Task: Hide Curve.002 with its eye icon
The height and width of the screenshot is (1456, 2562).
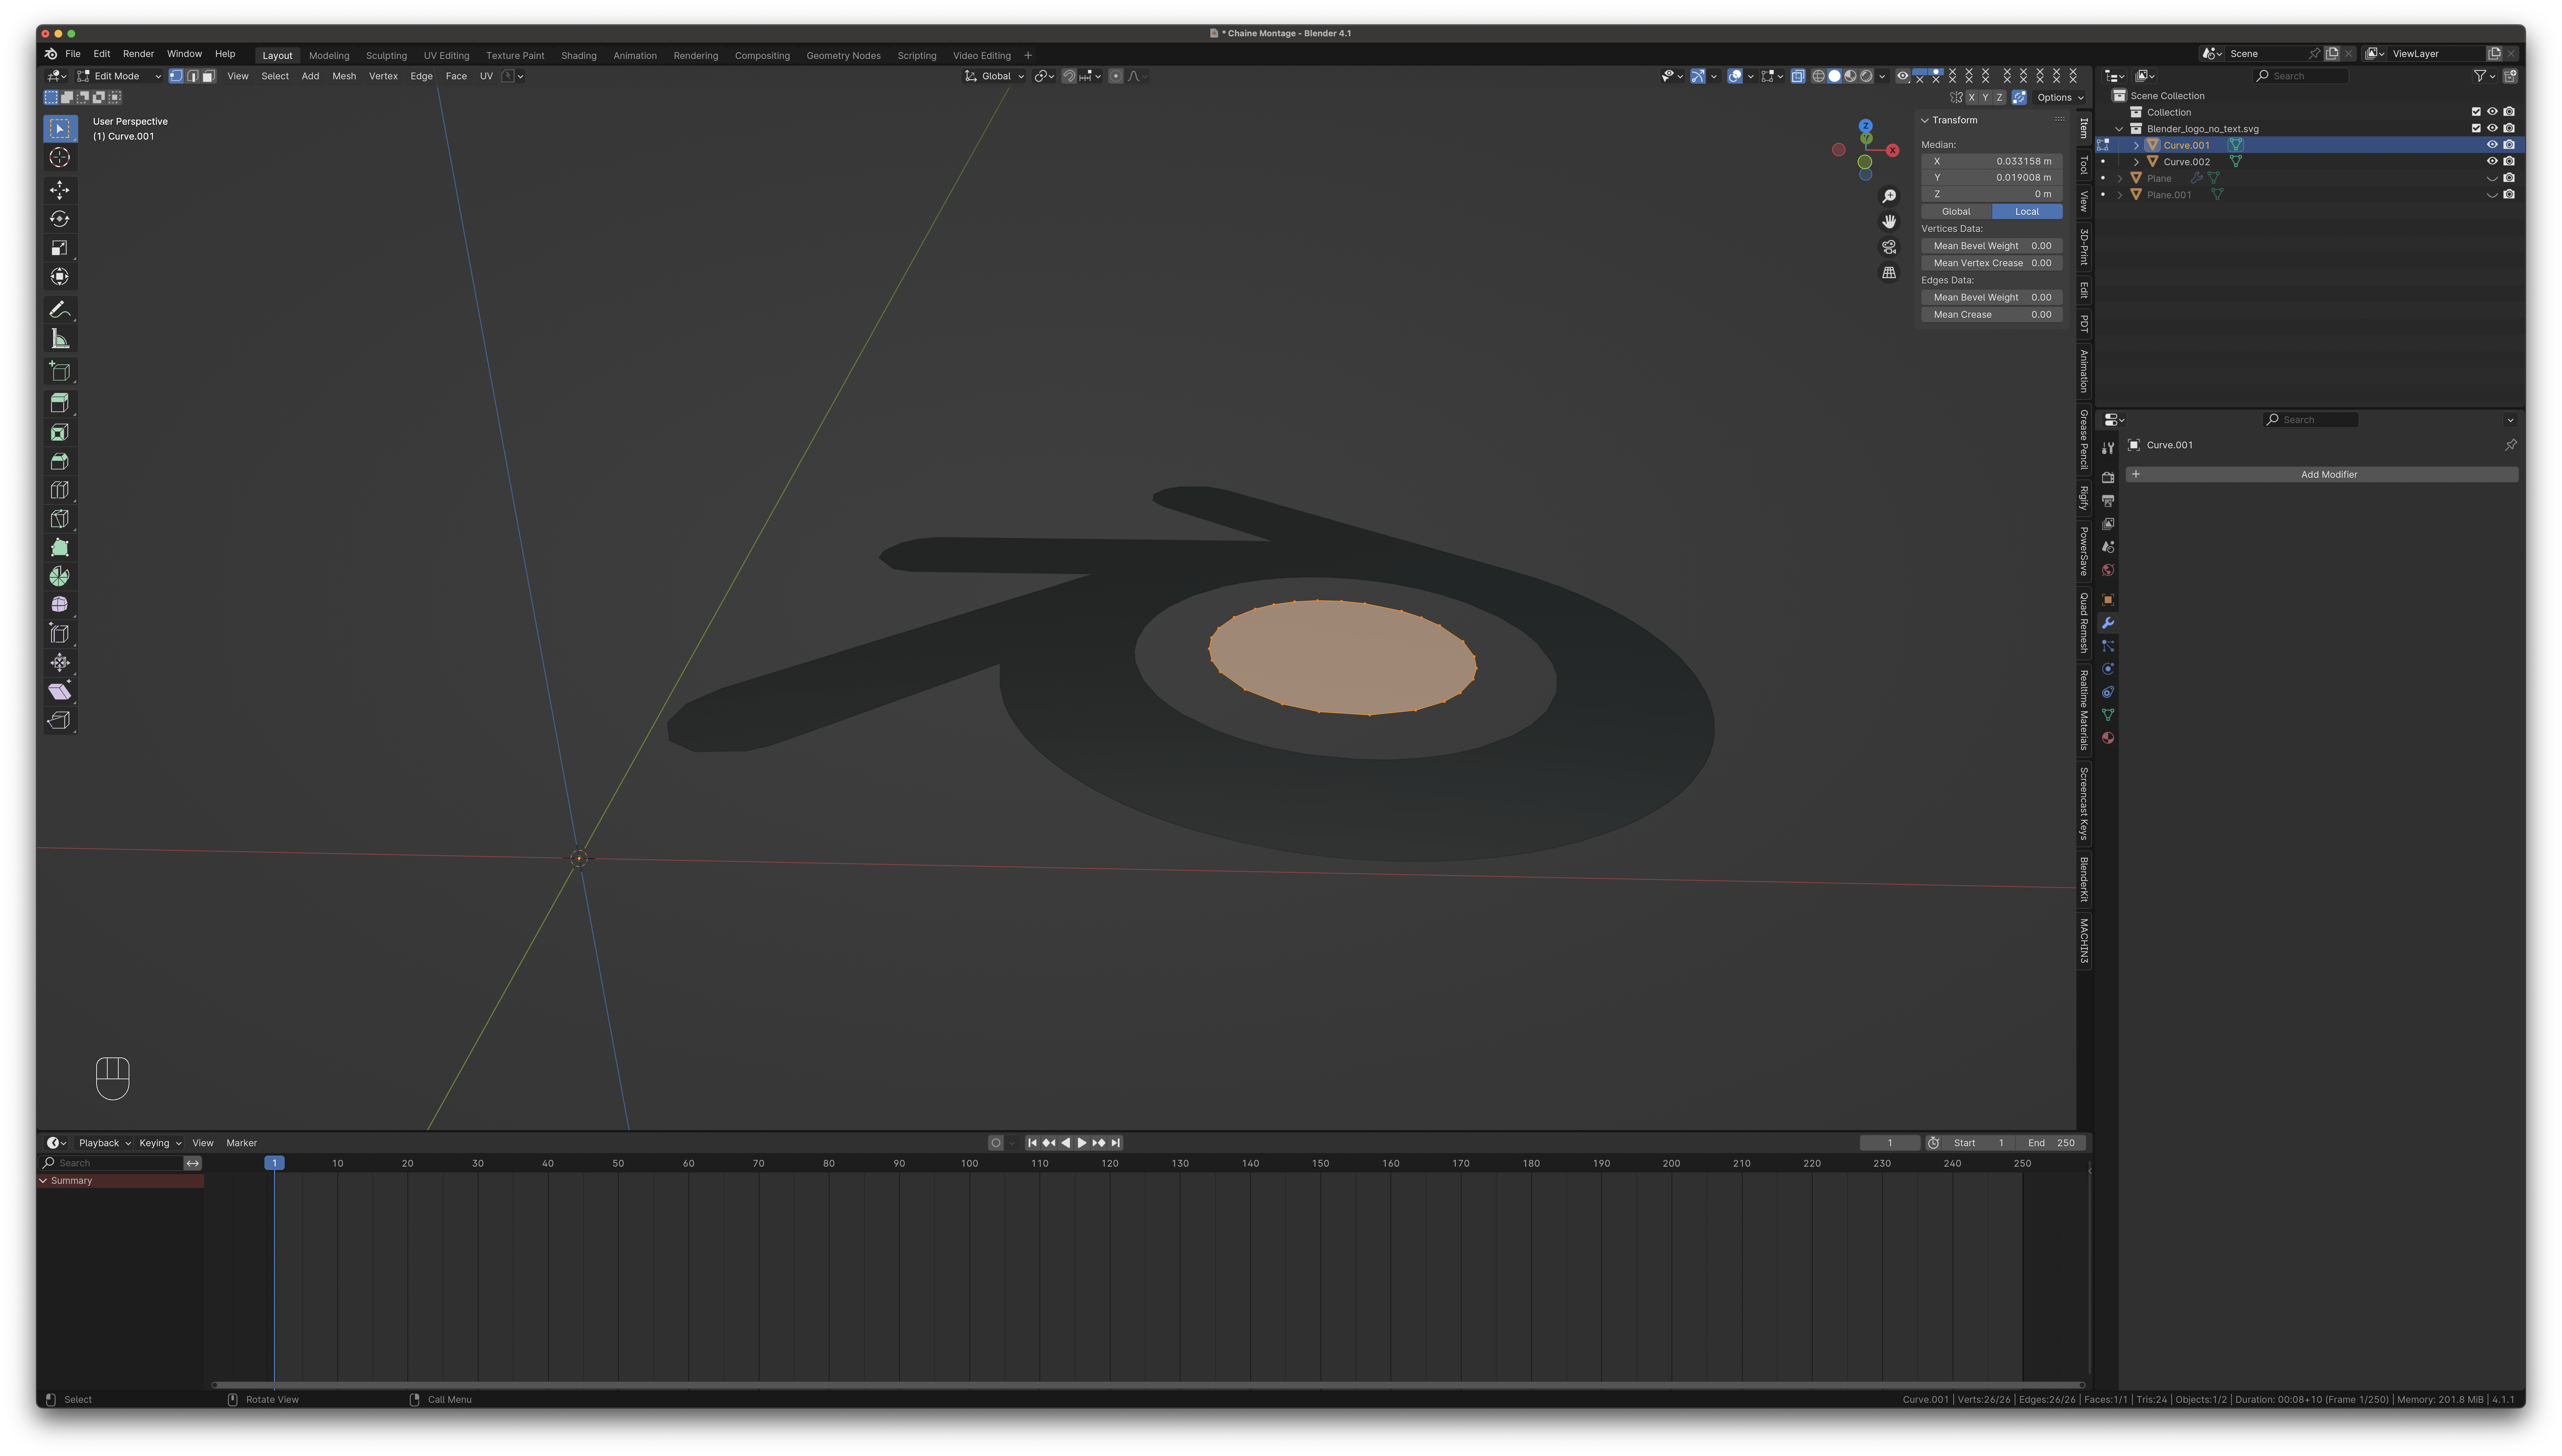Action: tap(2492, 162)
